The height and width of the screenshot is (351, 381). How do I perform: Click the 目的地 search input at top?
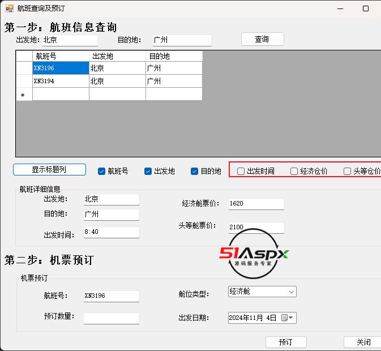pos(181,40)
